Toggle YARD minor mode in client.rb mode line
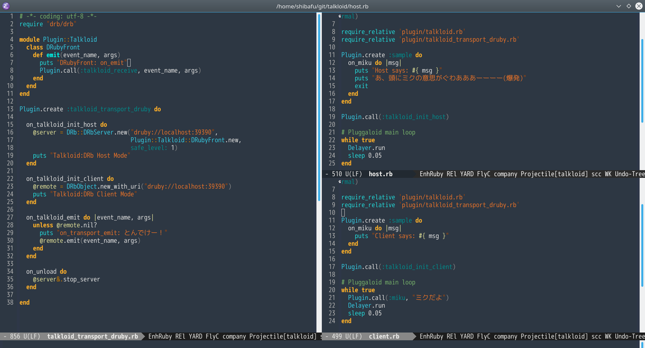This screenshot has height=348, width=645. [x=467, y=336]
